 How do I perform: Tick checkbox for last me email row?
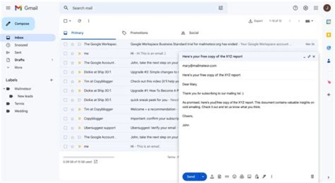coord(66,146)
